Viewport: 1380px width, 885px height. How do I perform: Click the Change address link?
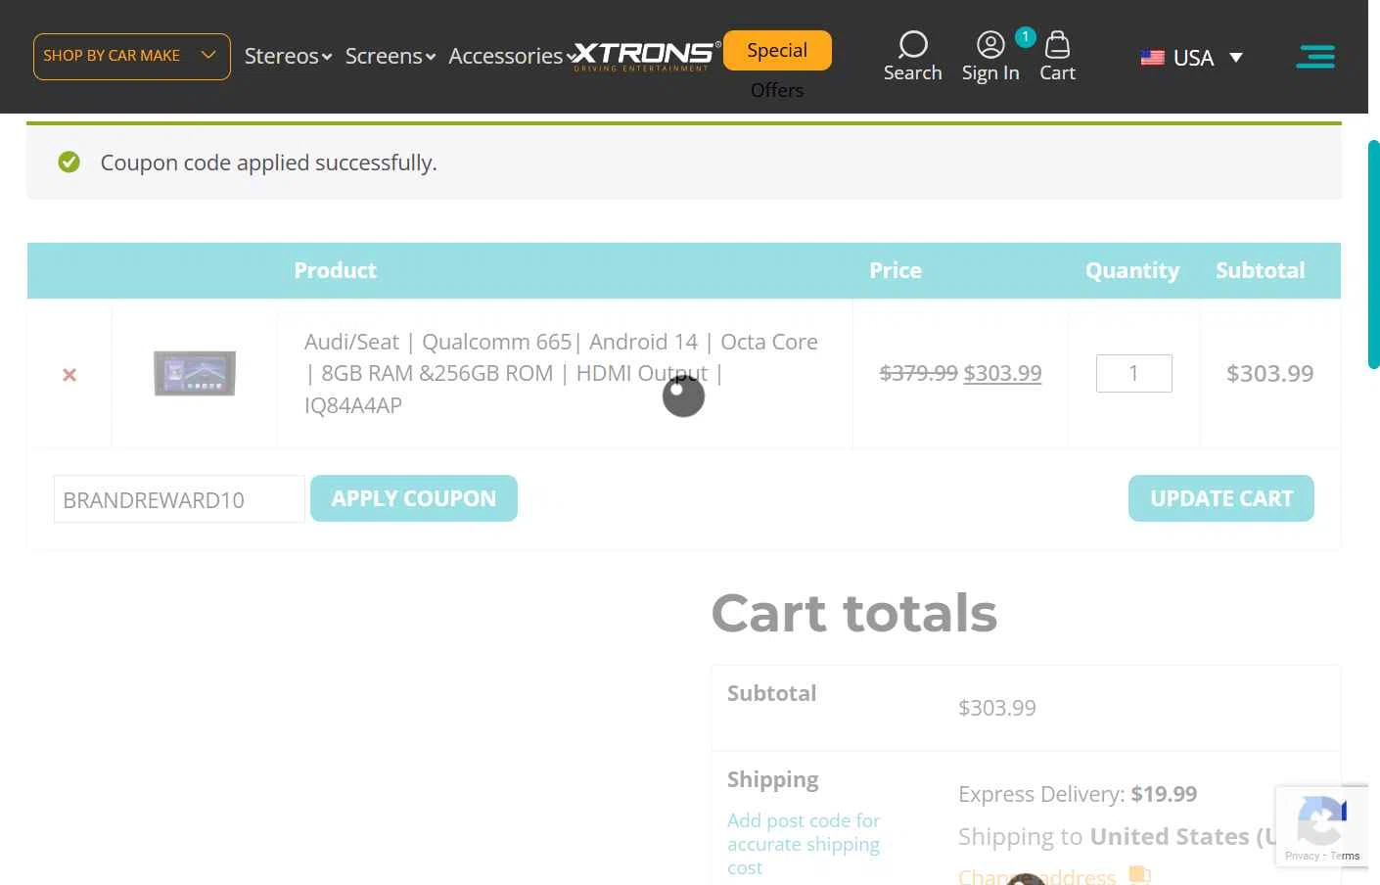pyautogui.click(x=1036, y=876)
